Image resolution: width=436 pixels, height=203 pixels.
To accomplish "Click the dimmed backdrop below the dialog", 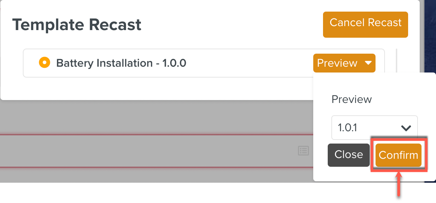I will point(145,116).
